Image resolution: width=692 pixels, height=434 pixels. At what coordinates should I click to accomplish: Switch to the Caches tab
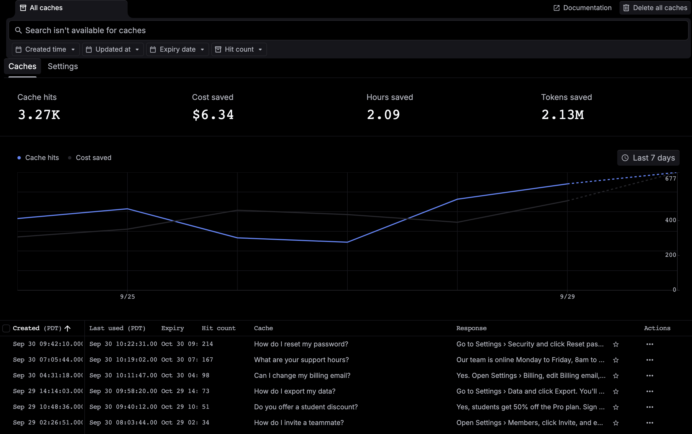click(22, 67)
